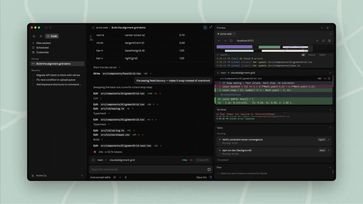Click the purple bar in the preview
This screenshot has height=204, width=363.
(234, 47)
